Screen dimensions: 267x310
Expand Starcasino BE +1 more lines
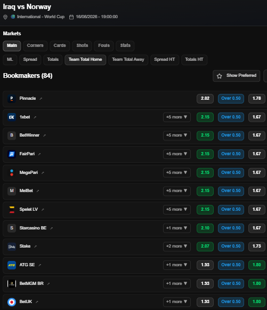(x=177, y=228)
